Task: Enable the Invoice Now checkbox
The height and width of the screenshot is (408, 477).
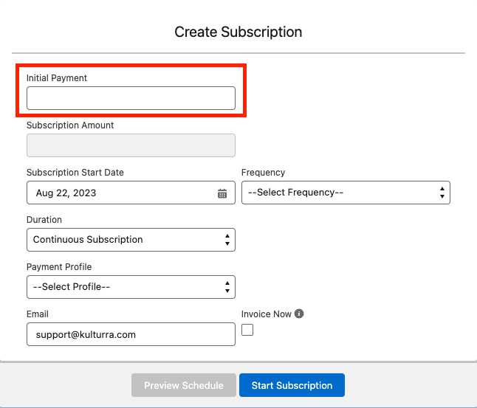Action: click(247, 330)
